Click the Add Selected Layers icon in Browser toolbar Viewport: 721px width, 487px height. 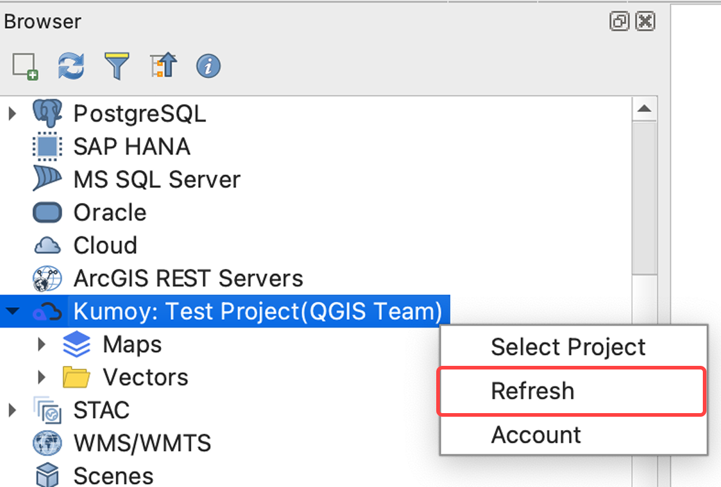[25, 67]
